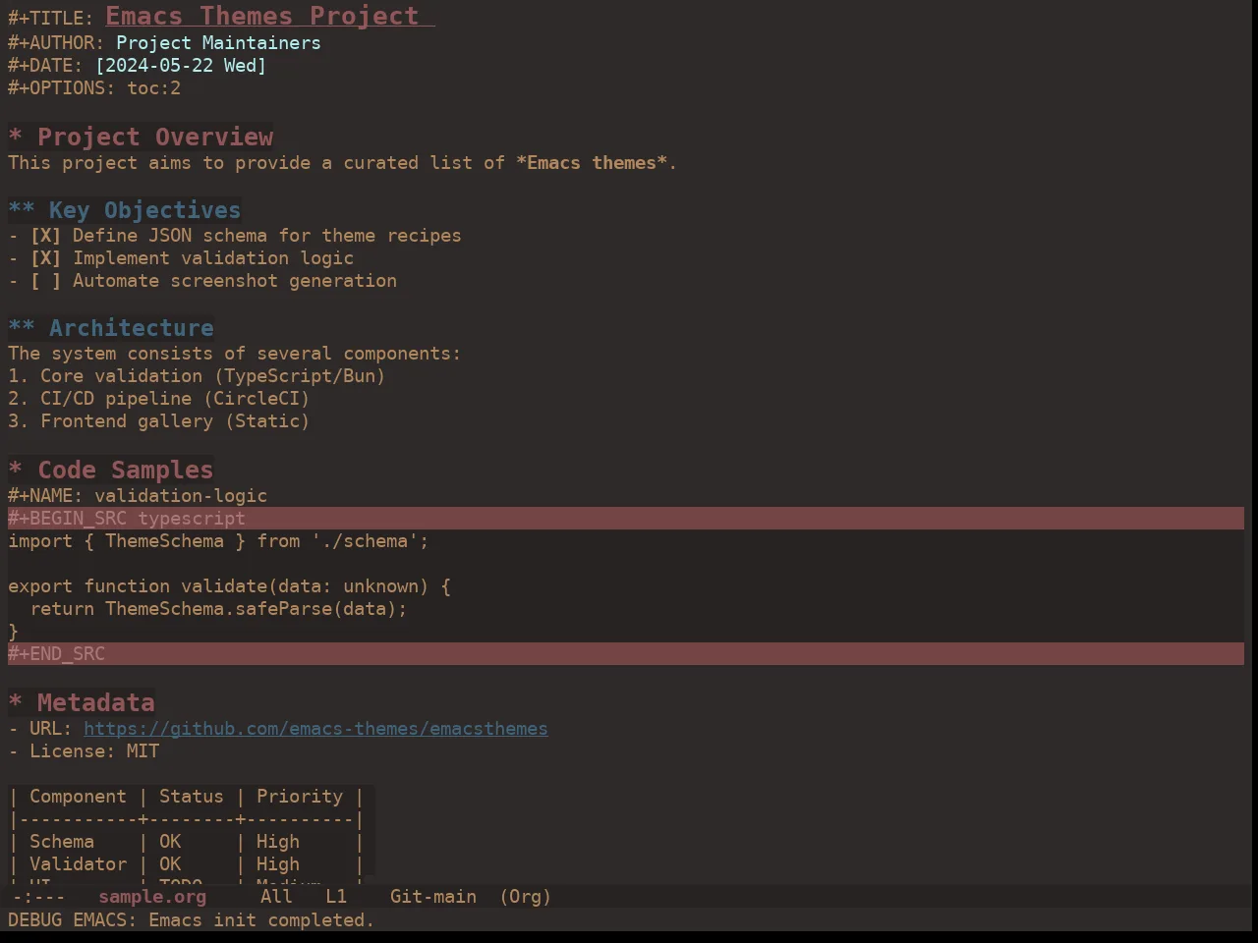Viewport: 1258px width, 943px height.
Task: Click the L1 line number indicator
Action: coord(336,897)
